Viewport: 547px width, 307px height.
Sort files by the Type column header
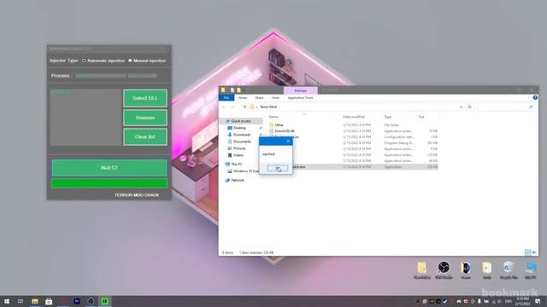click(387, 117)
